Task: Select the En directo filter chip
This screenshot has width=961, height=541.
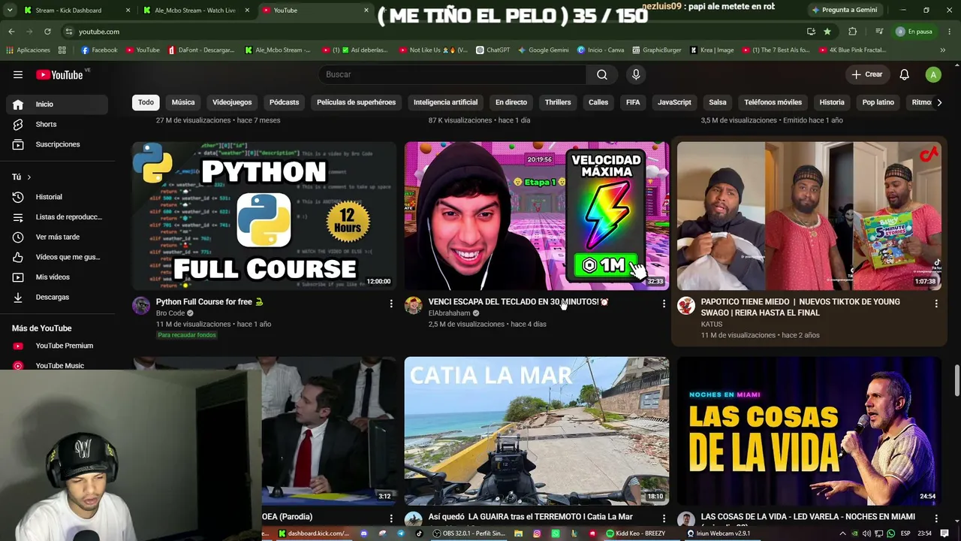Action: [511, 102]
